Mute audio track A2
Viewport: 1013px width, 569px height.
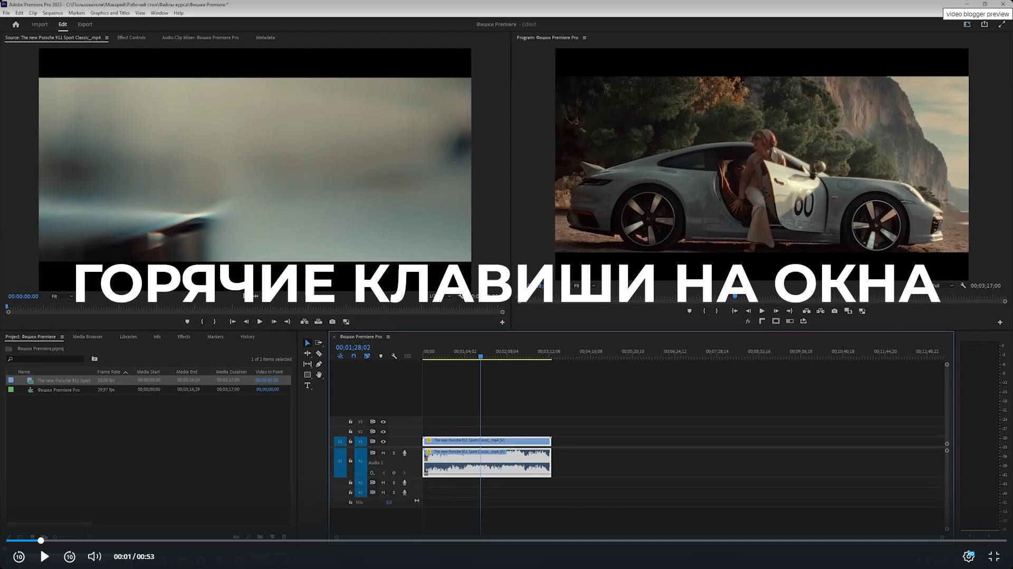tap(383, 483)
